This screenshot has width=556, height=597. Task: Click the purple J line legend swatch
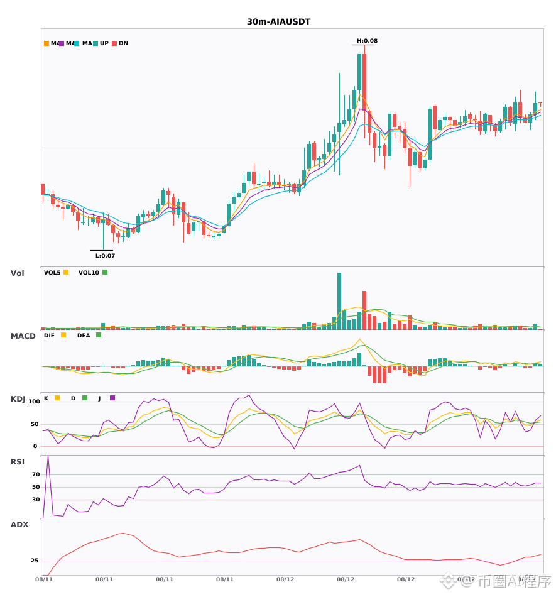(x=112, y=398)
